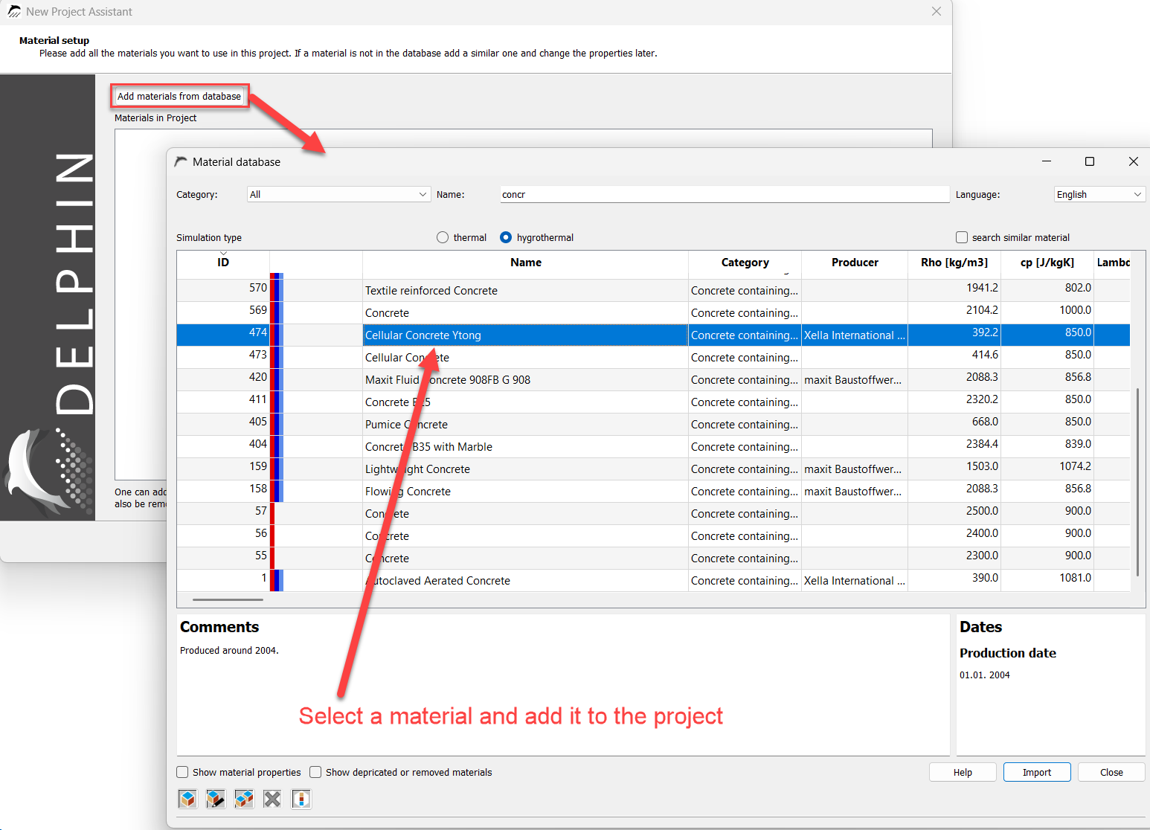Click the Rho value 2384.4
1150x830 pixels.
982,444
